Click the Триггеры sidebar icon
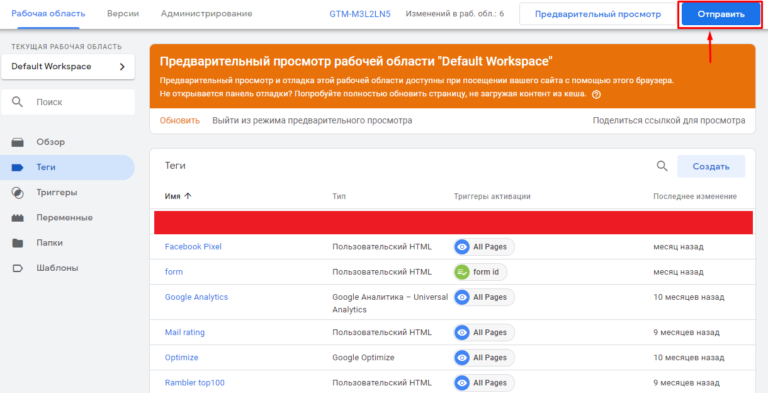Viewport: 768px width, 393px height. (x=18, y=193)
